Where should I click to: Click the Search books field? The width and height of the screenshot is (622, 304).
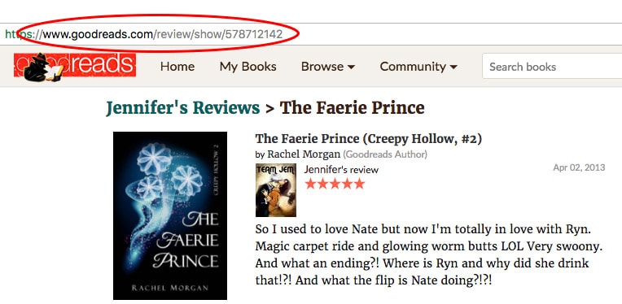[552, 67]
